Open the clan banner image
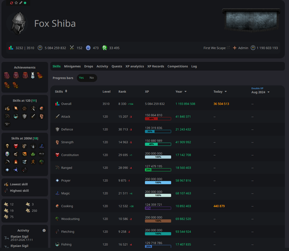The height and width of the screenshot is (251, 289). click(x=251, y=20)
